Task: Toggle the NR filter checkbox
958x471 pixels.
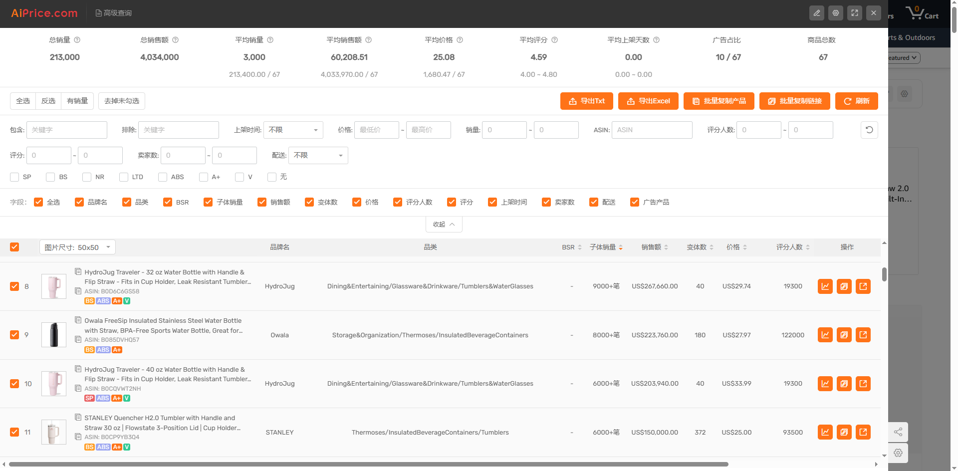Action: tap(87, 177)
